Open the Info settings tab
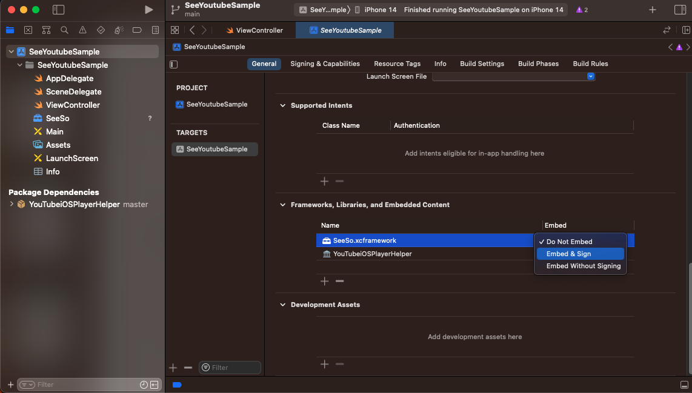The image size is (692, 393). click(x=440, y=64)
